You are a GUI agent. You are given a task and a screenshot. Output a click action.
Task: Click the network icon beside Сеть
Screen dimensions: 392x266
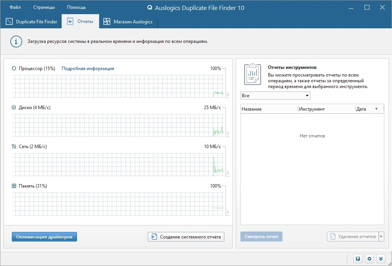[14, 147]
